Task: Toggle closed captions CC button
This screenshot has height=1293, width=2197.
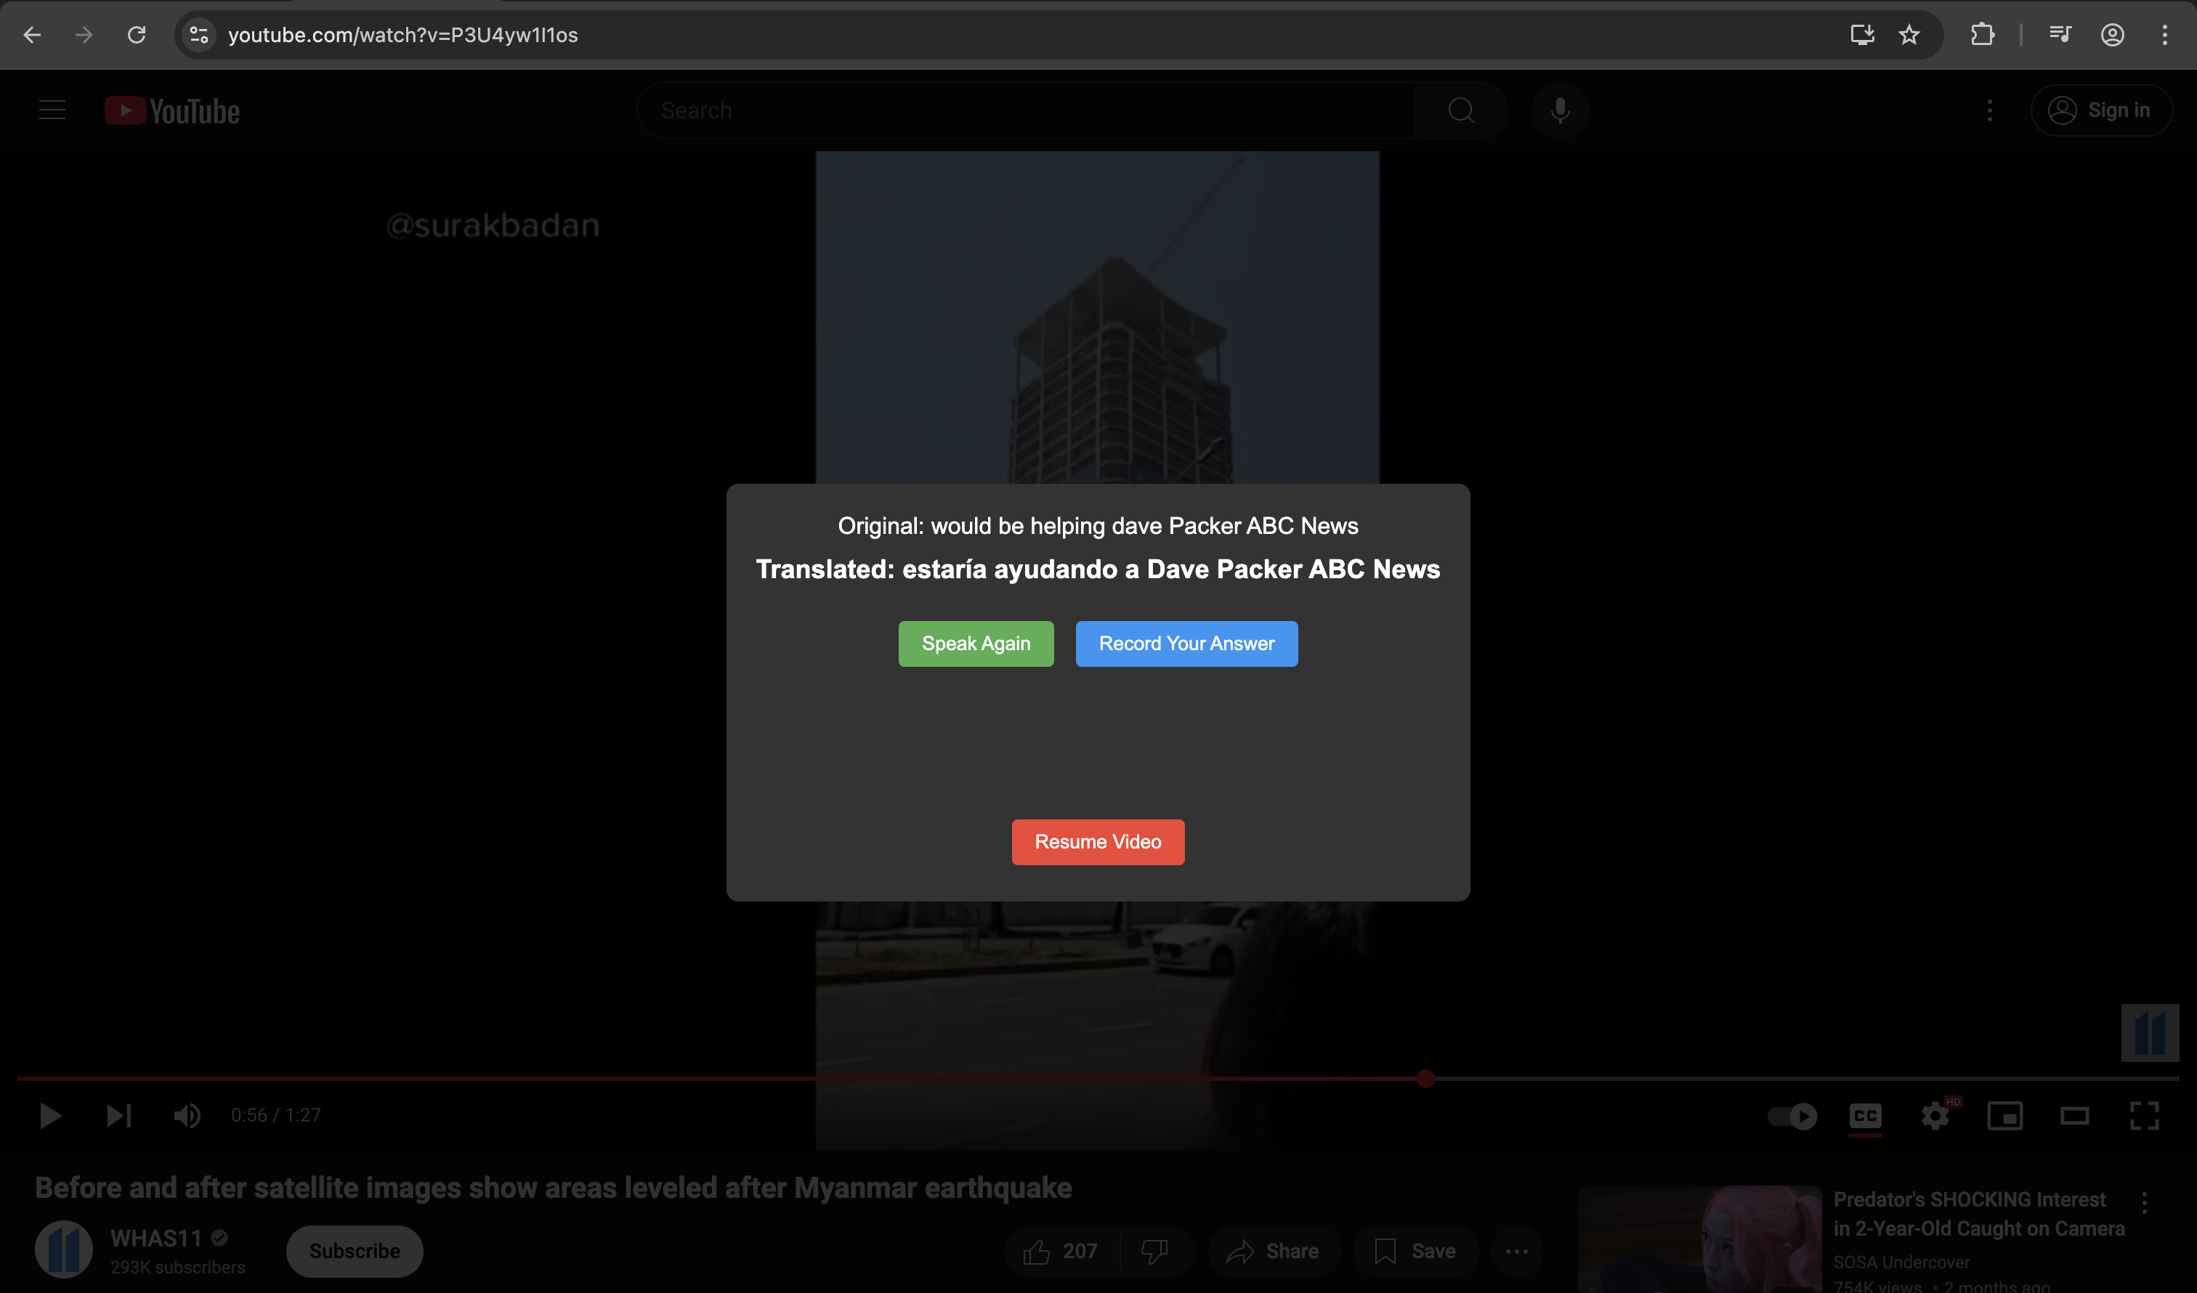Action: 1865,1115
